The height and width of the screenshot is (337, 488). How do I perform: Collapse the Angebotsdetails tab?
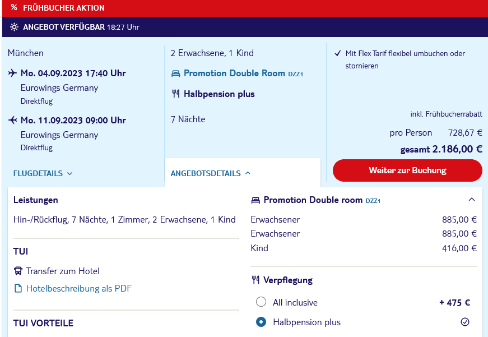(211, 173)
